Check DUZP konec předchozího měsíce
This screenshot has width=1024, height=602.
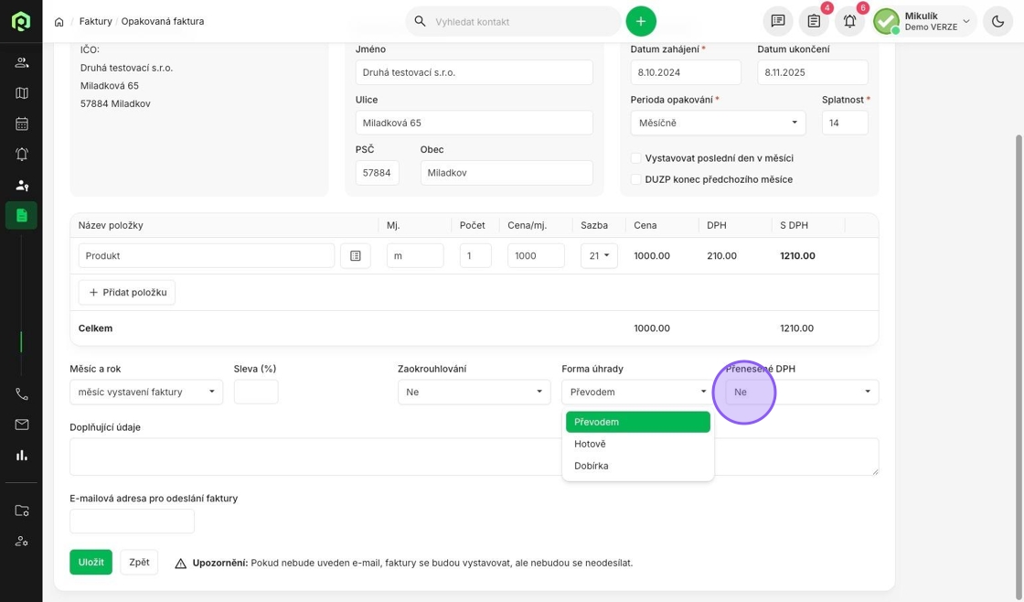pyautogui.click(x=635, y=179)
